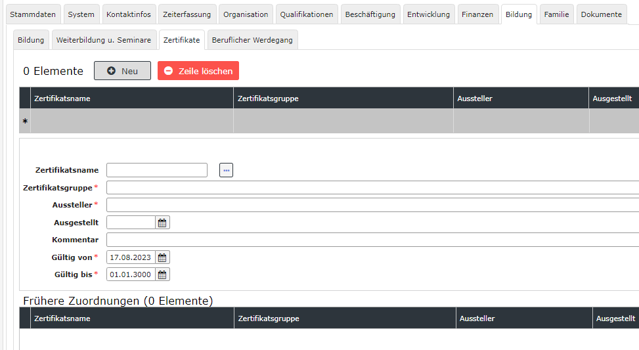
Task: Open calendar picker for Gültig bis
Action: (162, 274)
